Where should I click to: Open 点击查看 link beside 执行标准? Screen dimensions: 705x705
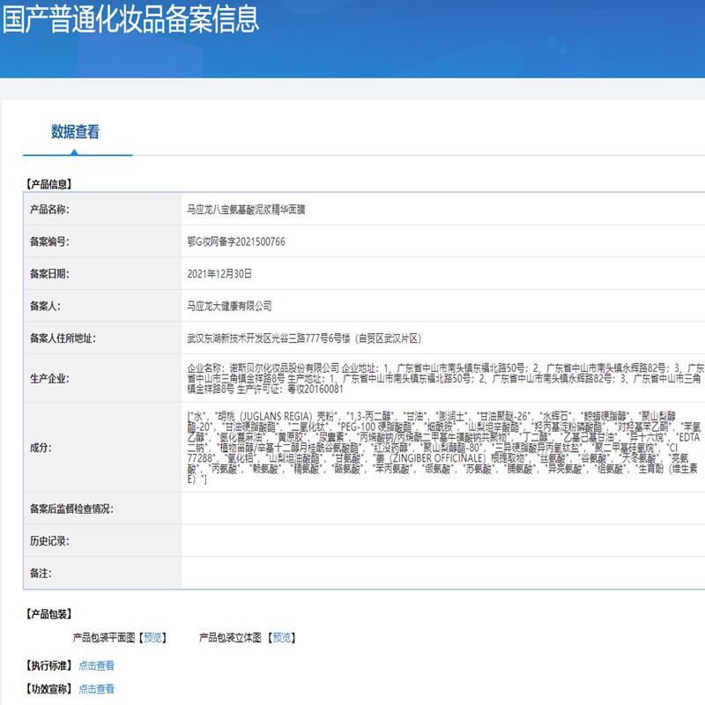pos(96,665)
